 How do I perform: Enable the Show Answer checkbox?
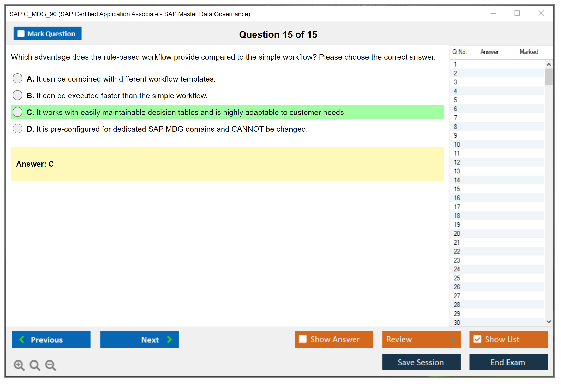tap(303, 339)
